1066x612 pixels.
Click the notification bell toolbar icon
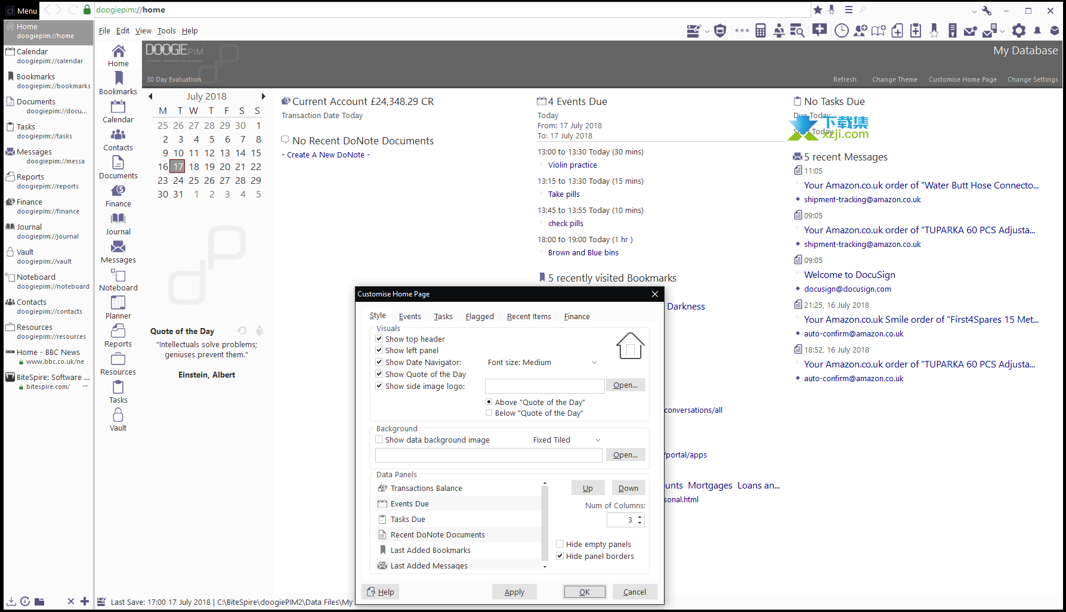point(1037,31)
